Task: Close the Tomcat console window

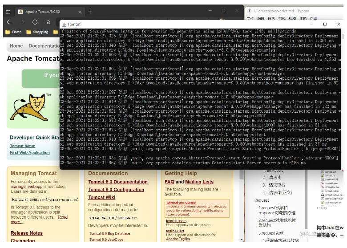Action: (x=339, y=24)
